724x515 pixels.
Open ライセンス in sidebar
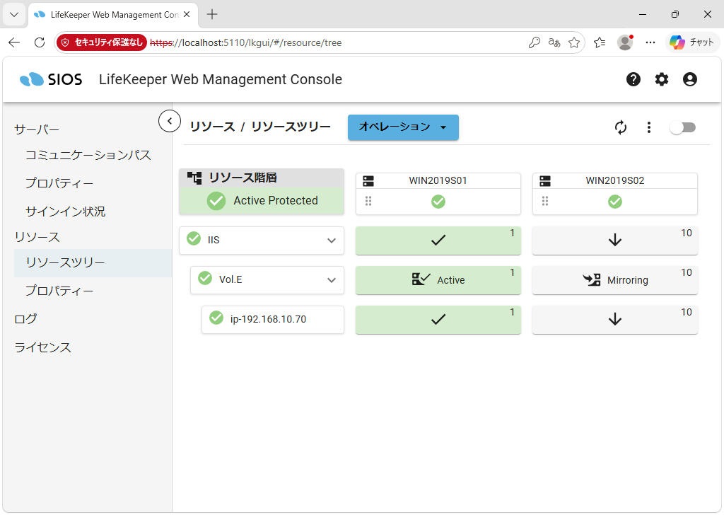[43, 347]
